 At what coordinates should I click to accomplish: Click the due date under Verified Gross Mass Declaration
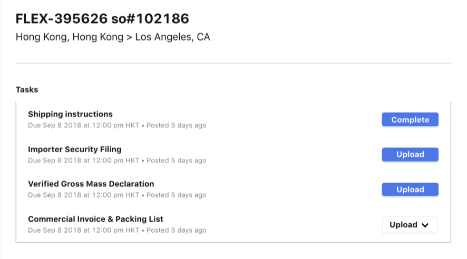(x=83, y=195)
